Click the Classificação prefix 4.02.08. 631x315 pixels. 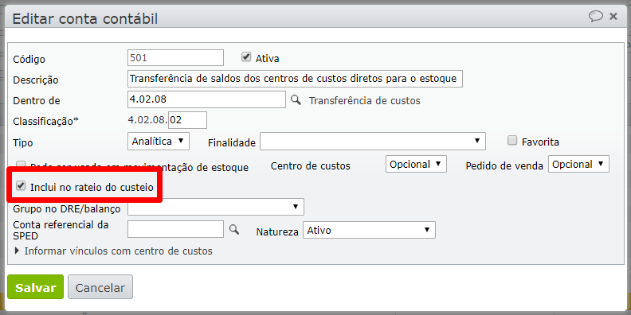pos(147,120)
